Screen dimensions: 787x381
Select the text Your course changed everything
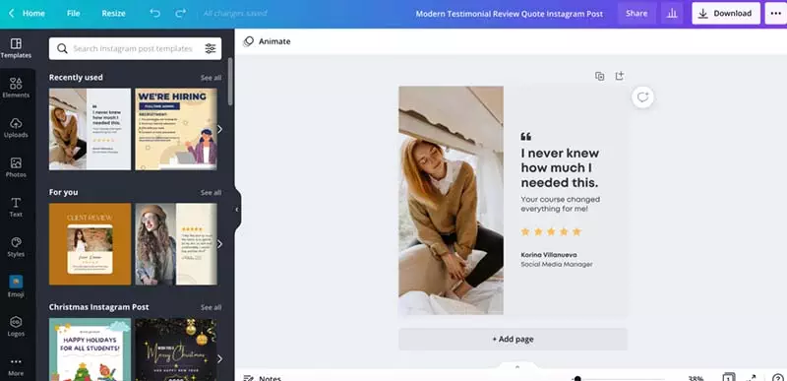click(560, 204)
